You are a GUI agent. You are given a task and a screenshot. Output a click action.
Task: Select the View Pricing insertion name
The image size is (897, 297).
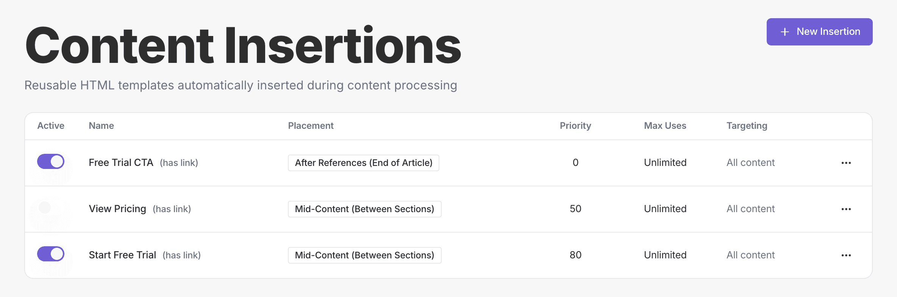(x=117, y=209)
